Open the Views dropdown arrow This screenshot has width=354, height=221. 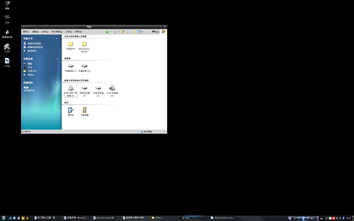tap(142, 32)
